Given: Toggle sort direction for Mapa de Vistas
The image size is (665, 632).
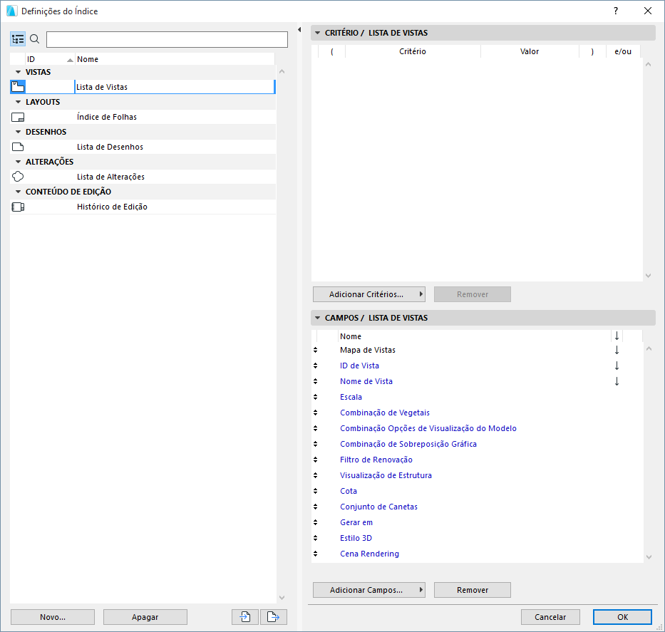Looking at the screenshot, I should click(616, 349).
